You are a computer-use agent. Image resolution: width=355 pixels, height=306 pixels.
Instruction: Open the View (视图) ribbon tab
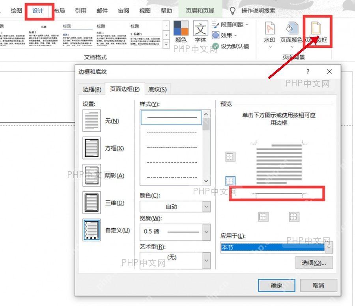[x=145, y=11]
